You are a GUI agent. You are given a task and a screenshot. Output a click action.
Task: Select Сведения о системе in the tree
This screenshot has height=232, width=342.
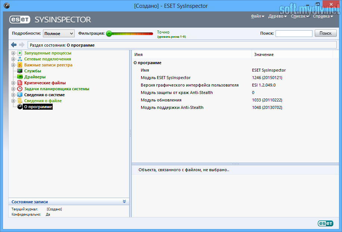point(44,95)
